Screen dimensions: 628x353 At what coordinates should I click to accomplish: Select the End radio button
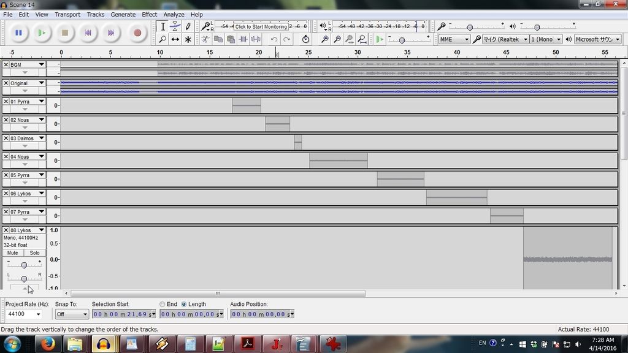(x=163, y=304)
